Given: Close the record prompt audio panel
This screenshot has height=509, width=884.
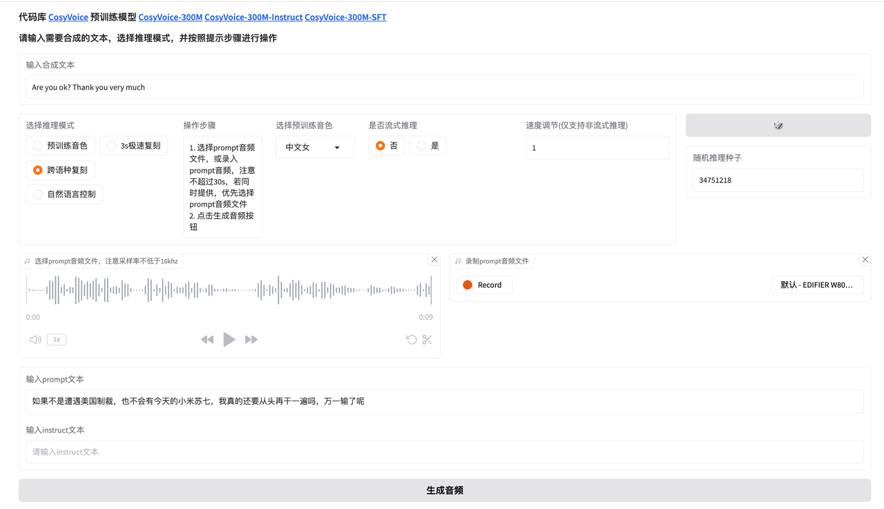Looking at the screenshot, I should (x=865, y=260).
